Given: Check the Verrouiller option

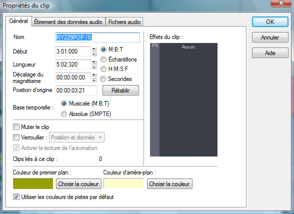Looking at the screenshot, I should tap(16, 137).
